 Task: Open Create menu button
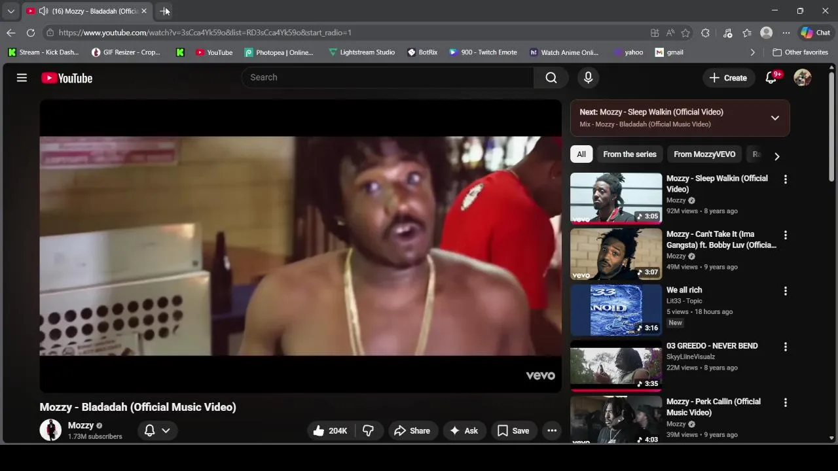[728, 78]
